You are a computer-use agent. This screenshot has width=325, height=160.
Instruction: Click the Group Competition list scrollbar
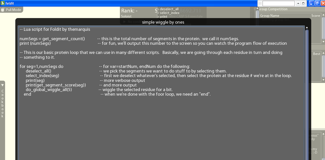coord(323,28)
